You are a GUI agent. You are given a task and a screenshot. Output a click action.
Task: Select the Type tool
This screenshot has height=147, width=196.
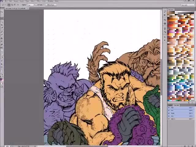pyautogui.click(x=2, y=61)
